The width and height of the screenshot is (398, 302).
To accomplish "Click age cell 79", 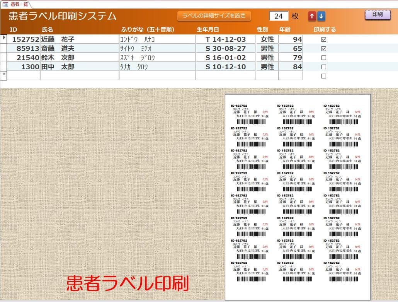I will coord(291,57).
